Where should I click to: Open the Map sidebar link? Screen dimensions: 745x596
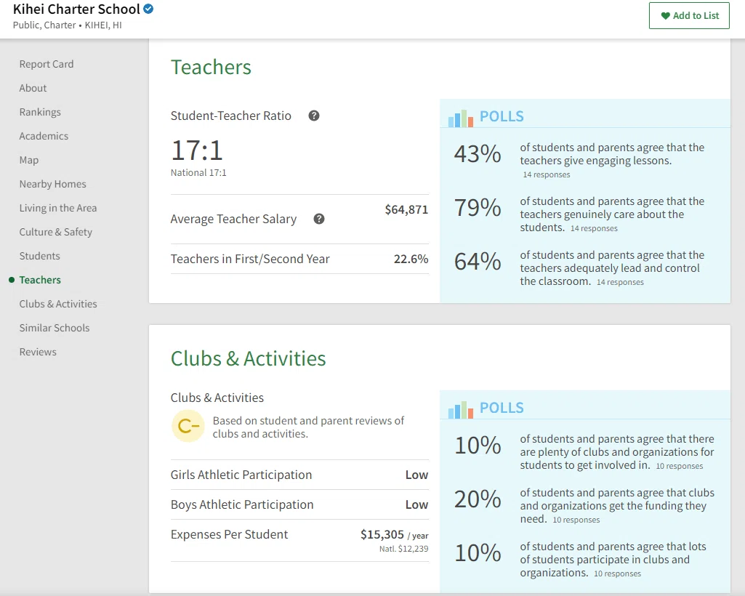pos(29,160)
